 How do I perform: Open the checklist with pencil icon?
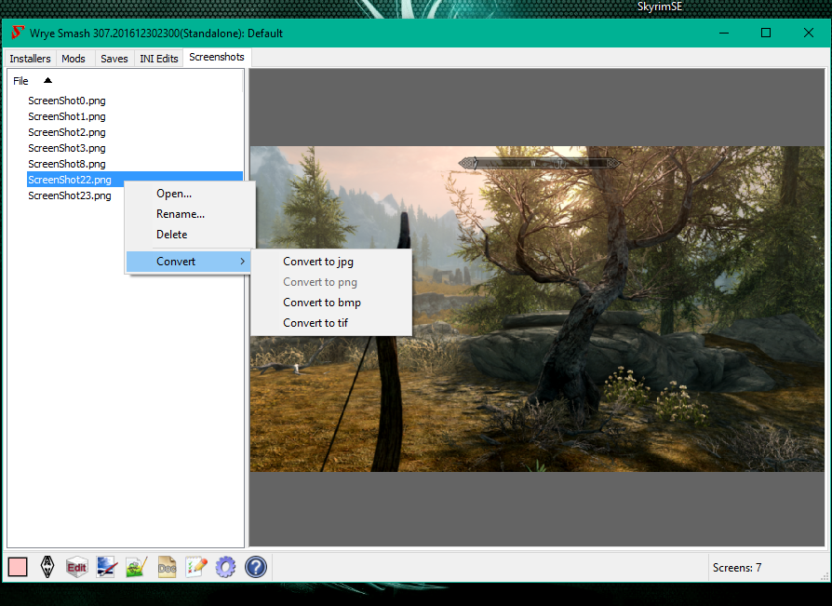(195, 567)
